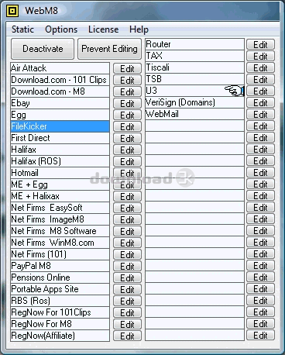Select the FileKicker entry

[60, 126]
